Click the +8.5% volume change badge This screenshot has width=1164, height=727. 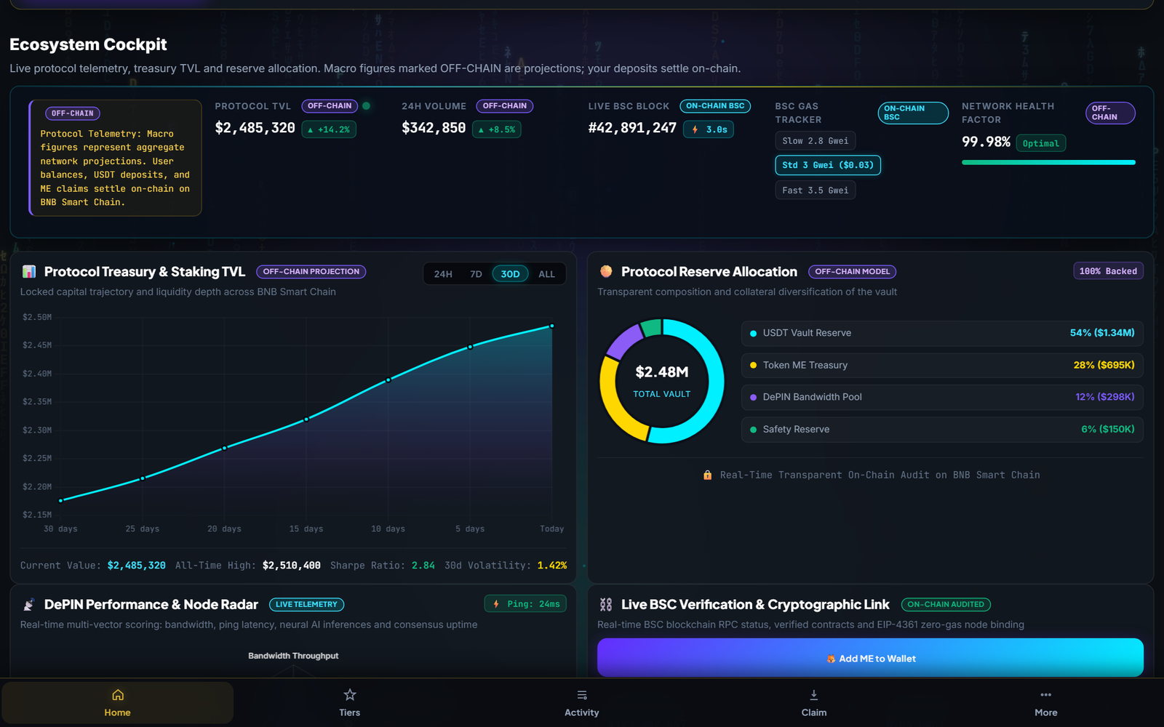pyautogui.click(x=497, y=129)
